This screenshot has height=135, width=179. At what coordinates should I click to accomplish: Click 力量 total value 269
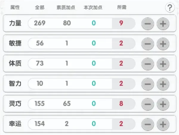[39, 23]
